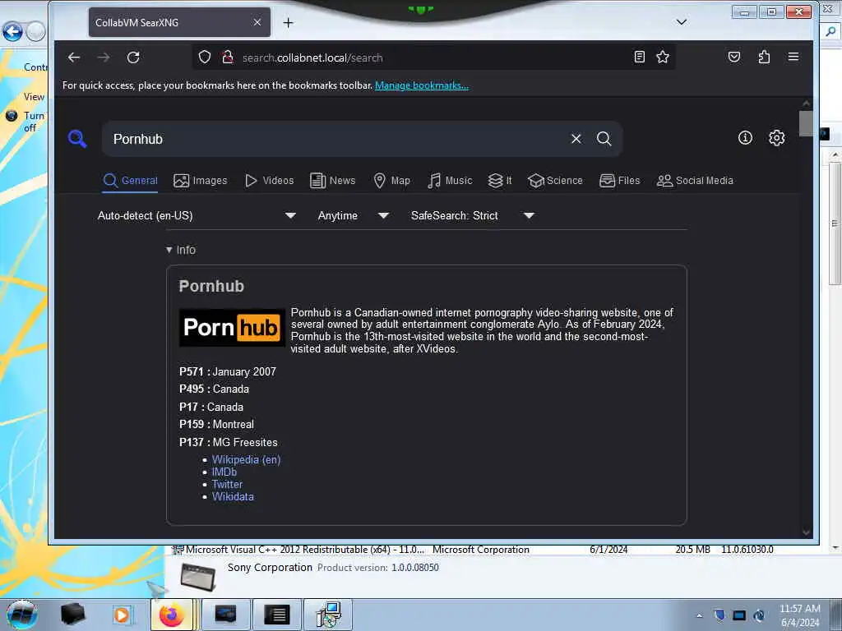Show hidden tray icons arrow
This screenshot has height=631, width=842.
699,615
